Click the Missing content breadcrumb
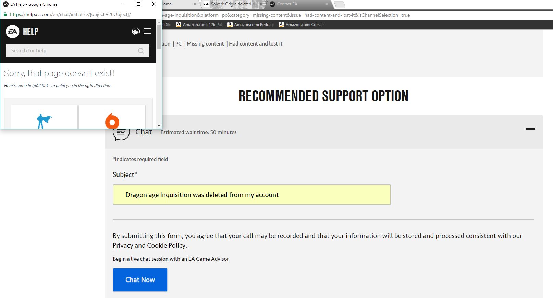Image resolution: width=553 pixels, height=298 pixels. (x=205, y=44)
